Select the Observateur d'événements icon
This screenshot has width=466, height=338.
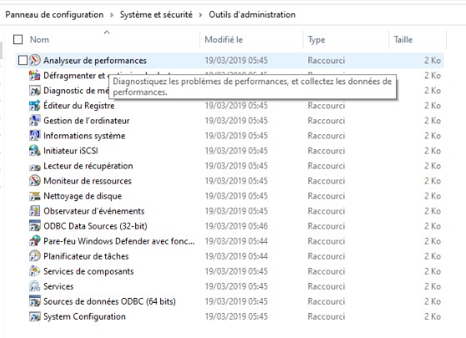click(35, 211)
